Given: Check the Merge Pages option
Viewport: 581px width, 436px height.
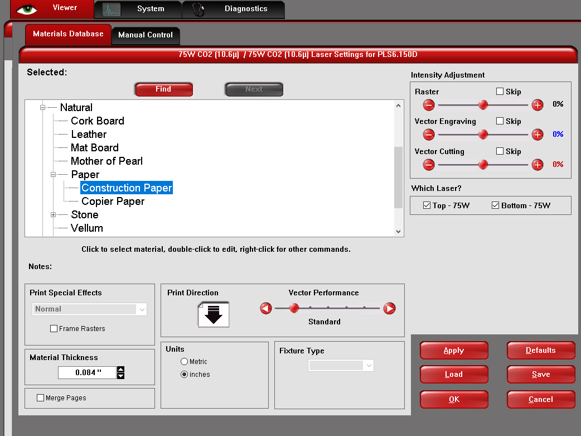Looking at the screenshot, I should (40, 398).
